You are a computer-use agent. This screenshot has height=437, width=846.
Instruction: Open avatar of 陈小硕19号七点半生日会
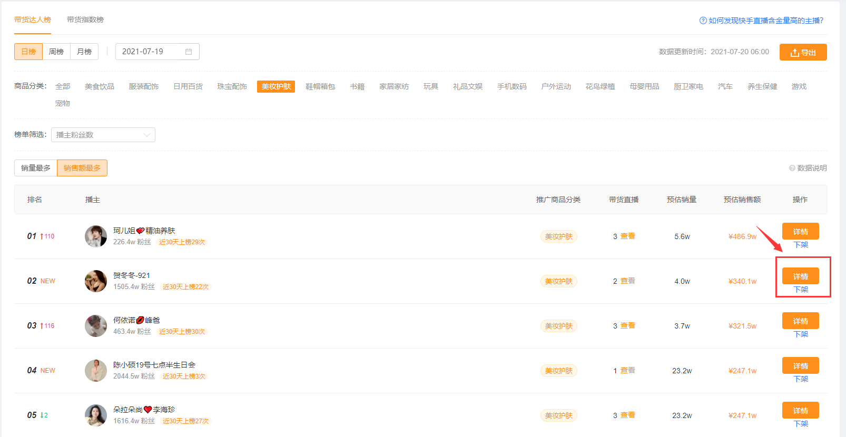click(x=96, y=371)
